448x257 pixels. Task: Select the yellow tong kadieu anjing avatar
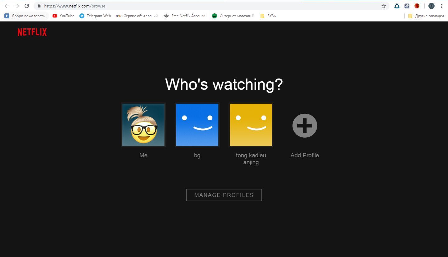click(251, 125)
